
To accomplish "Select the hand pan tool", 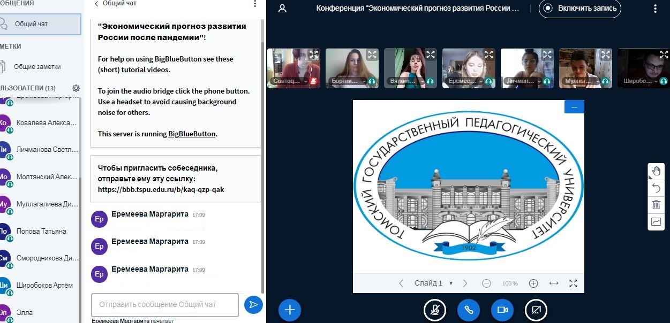I will coord(656,171).
